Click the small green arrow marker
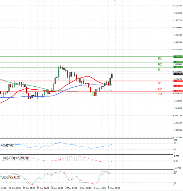Image resolution: width=183 pixels, height=191 pixels. (x=92, y=94)
